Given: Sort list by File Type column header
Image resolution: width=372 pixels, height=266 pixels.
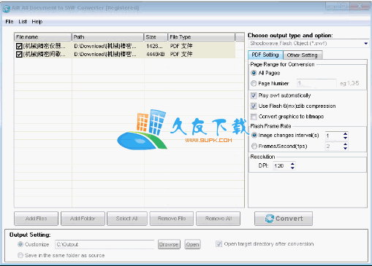Looking at the screenshot, I should point(202,37).
